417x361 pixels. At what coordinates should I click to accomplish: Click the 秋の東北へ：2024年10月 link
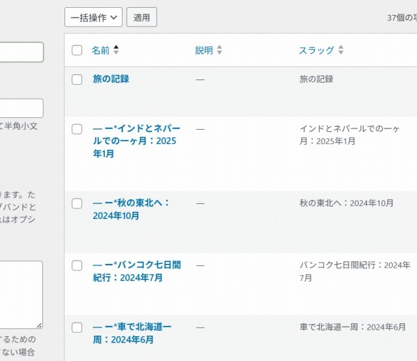point(131,209)
